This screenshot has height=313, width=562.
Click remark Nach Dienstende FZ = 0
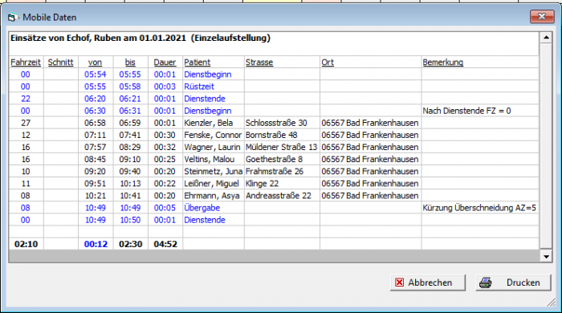466,111
